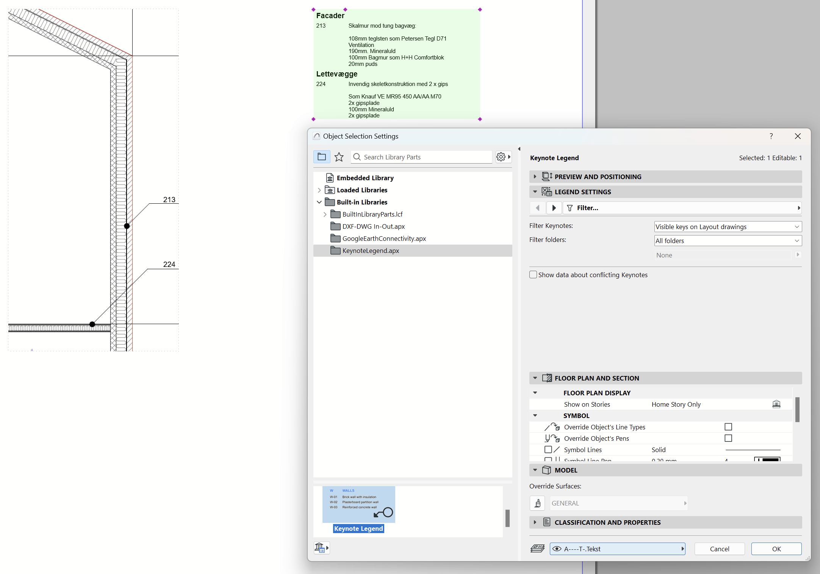
Task: Click the favorites star icon
Action: tap(339, 157)
